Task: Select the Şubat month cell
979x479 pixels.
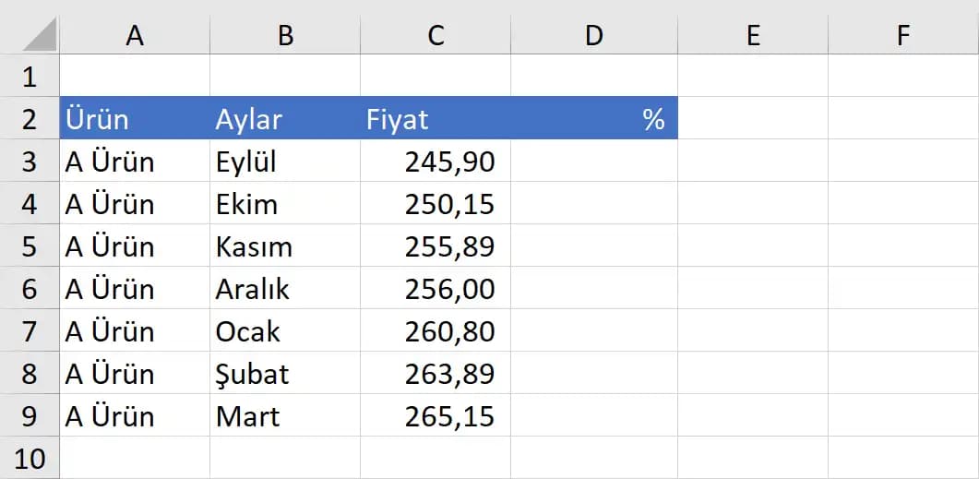Action: tap(285, 374)
